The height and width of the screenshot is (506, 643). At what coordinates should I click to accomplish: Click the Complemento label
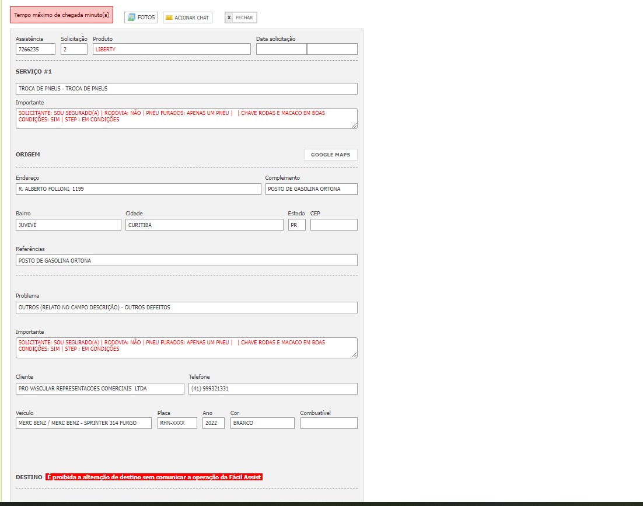click(282, 178)
